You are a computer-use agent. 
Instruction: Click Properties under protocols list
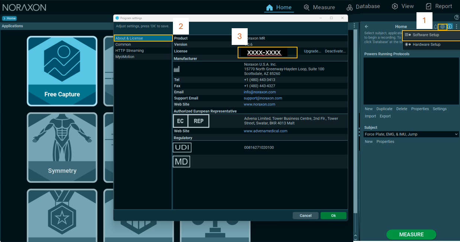coord(420,109)
